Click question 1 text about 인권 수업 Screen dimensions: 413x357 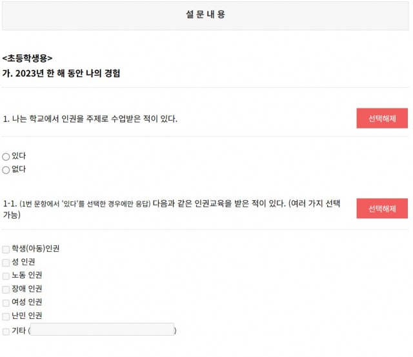(90, 119)
